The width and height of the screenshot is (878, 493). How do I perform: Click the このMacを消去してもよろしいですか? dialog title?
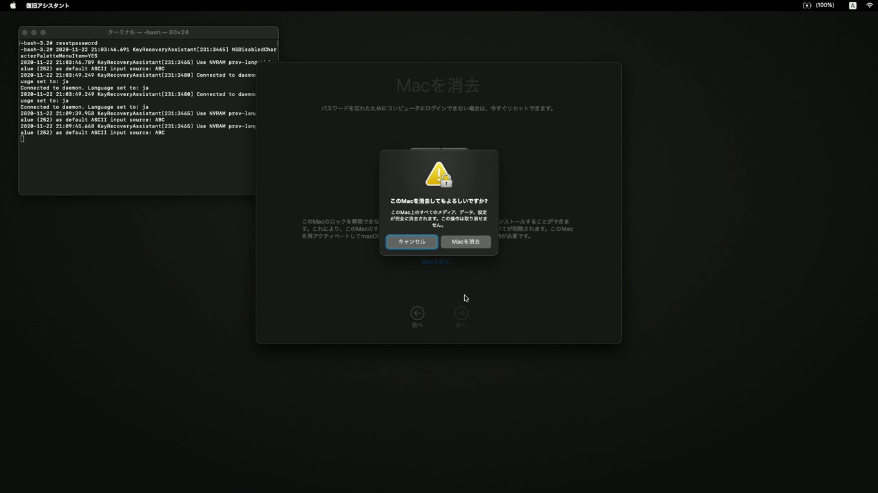click(x=439, y=201)
